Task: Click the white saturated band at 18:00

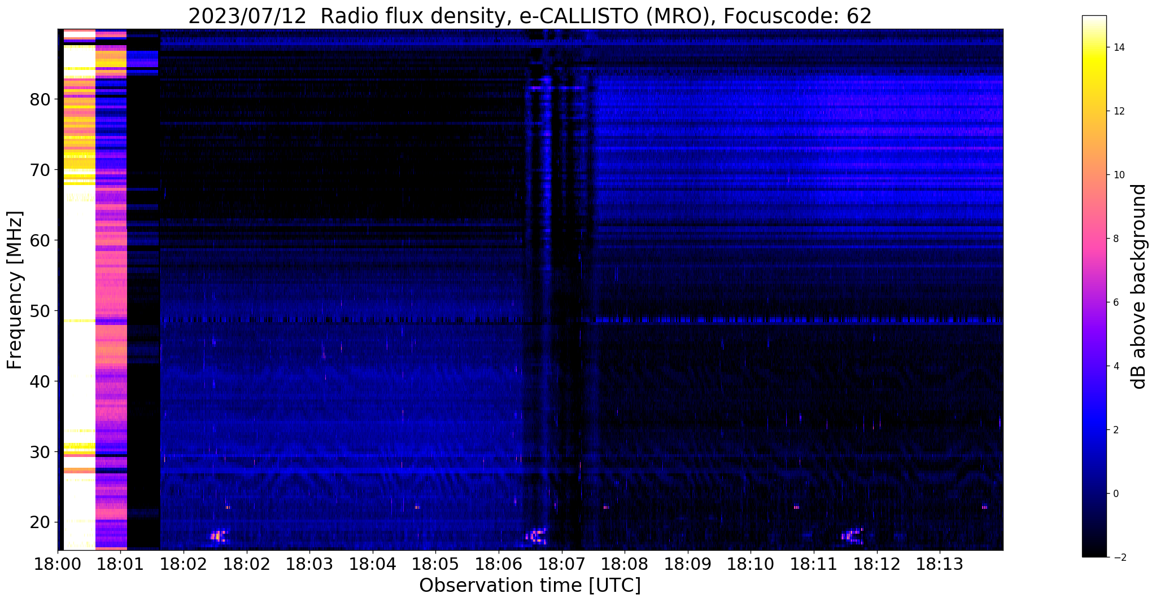Action: [79, 289]
